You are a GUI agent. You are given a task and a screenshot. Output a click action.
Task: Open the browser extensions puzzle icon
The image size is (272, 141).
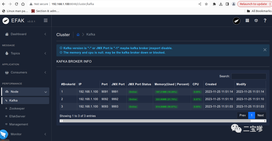point(214,4)
